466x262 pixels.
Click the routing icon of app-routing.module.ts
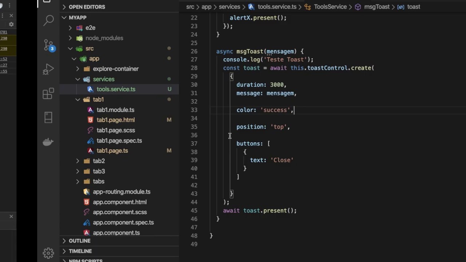[86, 191]
